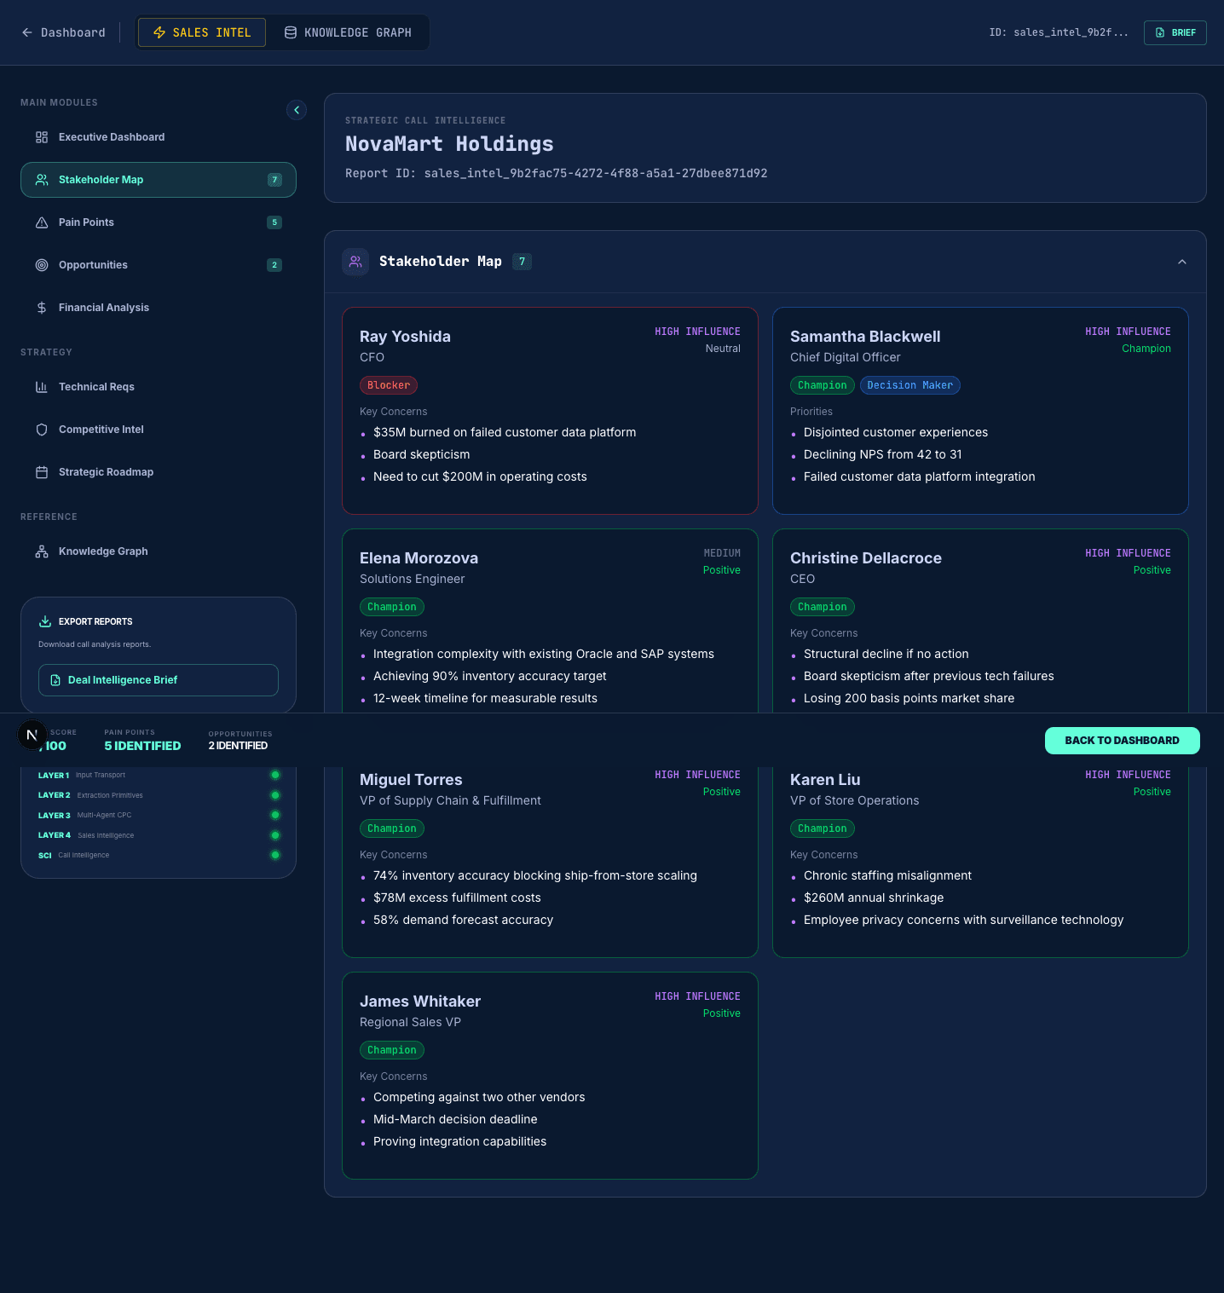Click the sidebar Knowledge Graph network icon
Screen dimensions: 1224x1293
click(x=42, y=551)
